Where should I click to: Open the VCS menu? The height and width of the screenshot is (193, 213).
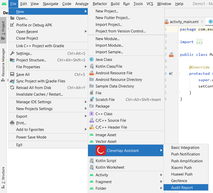(x=150, y=4)
